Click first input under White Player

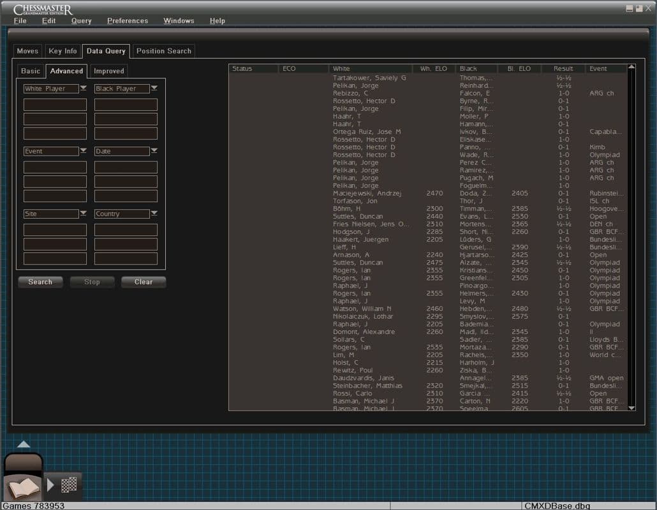pyautogui.click(x=55, y=105)
